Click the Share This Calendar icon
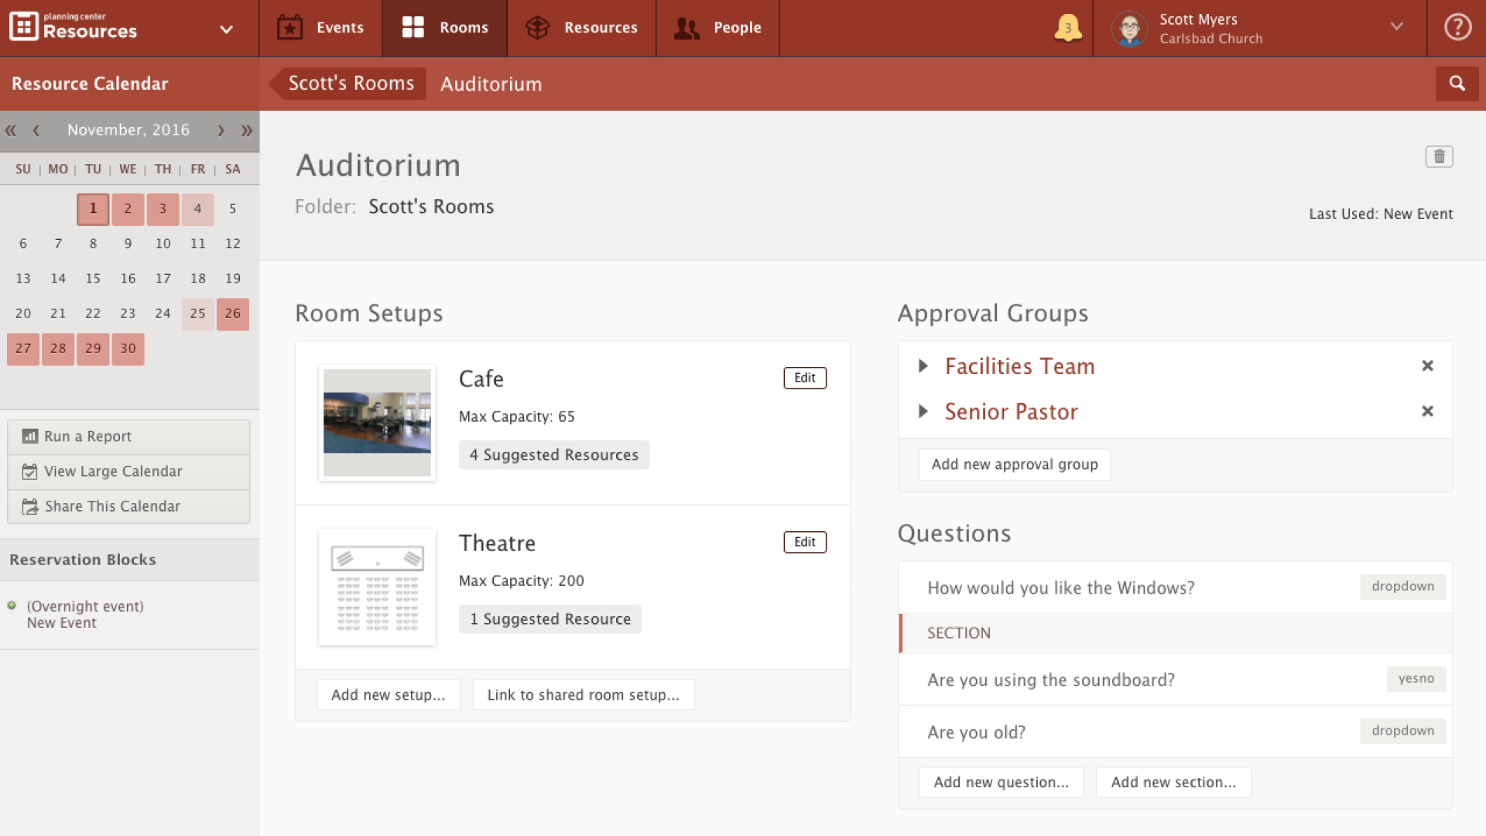This screenshot has width=1486, height=836. point(29,506)
